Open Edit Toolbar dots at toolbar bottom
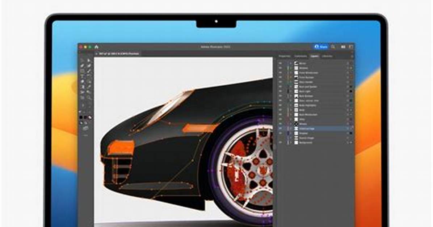433x227 pixels. click(x=85, y=136)
